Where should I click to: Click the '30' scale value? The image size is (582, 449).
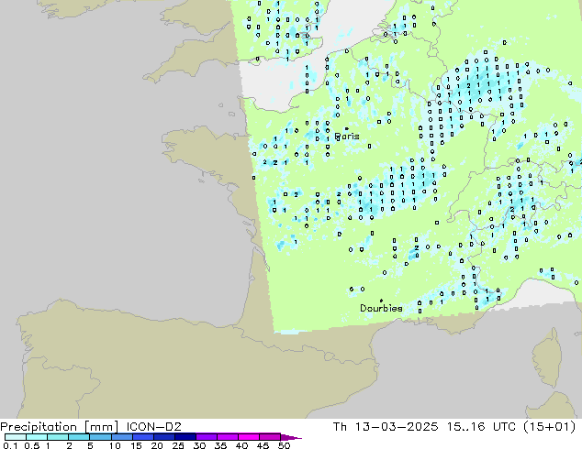point(199,445)
